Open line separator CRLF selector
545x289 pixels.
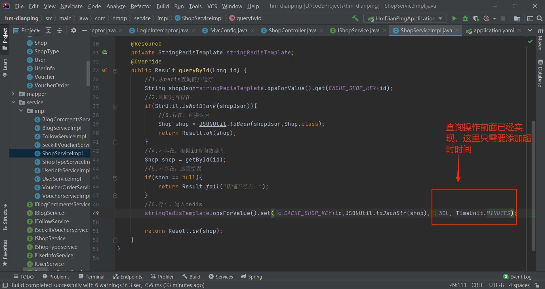point(477,285)
